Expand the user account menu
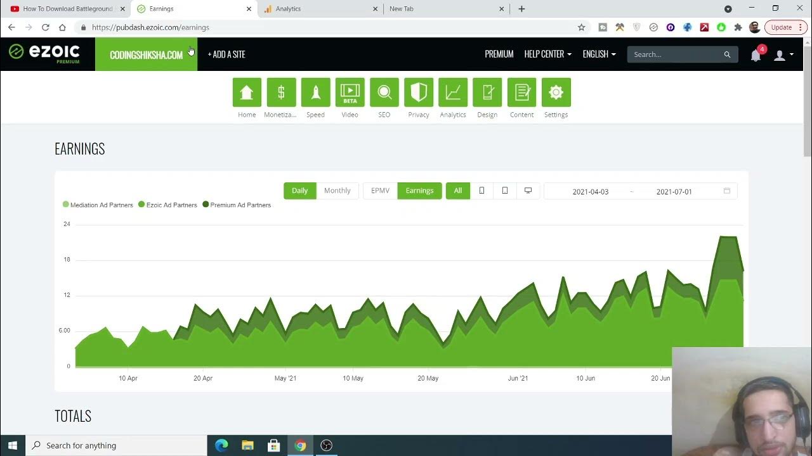 (783, 55)
